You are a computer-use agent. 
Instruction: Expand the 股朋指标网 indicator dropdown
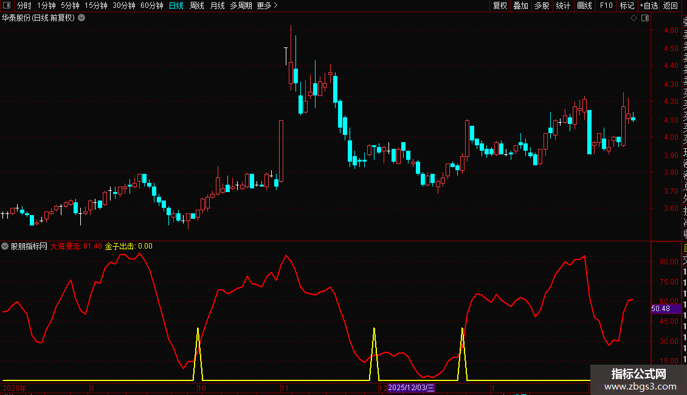click(x=5, y=246)
